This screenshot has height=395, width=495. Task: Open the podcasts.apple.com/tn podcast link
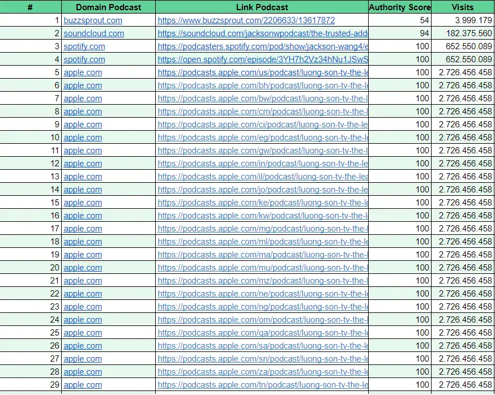(x=263, y=385)
